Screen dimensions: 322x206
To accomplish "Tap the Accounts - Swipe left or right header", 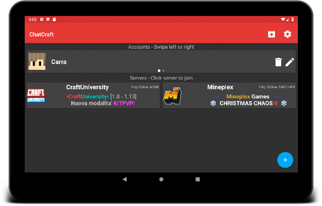I will 161,47.
